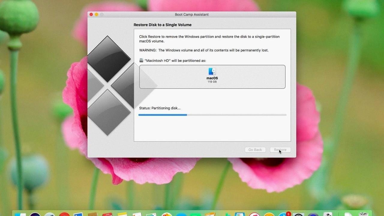The width and height of the screenshot is (384, 216).
Task: Close the Boot Camp Assistant window
Action: click(91, 14)
